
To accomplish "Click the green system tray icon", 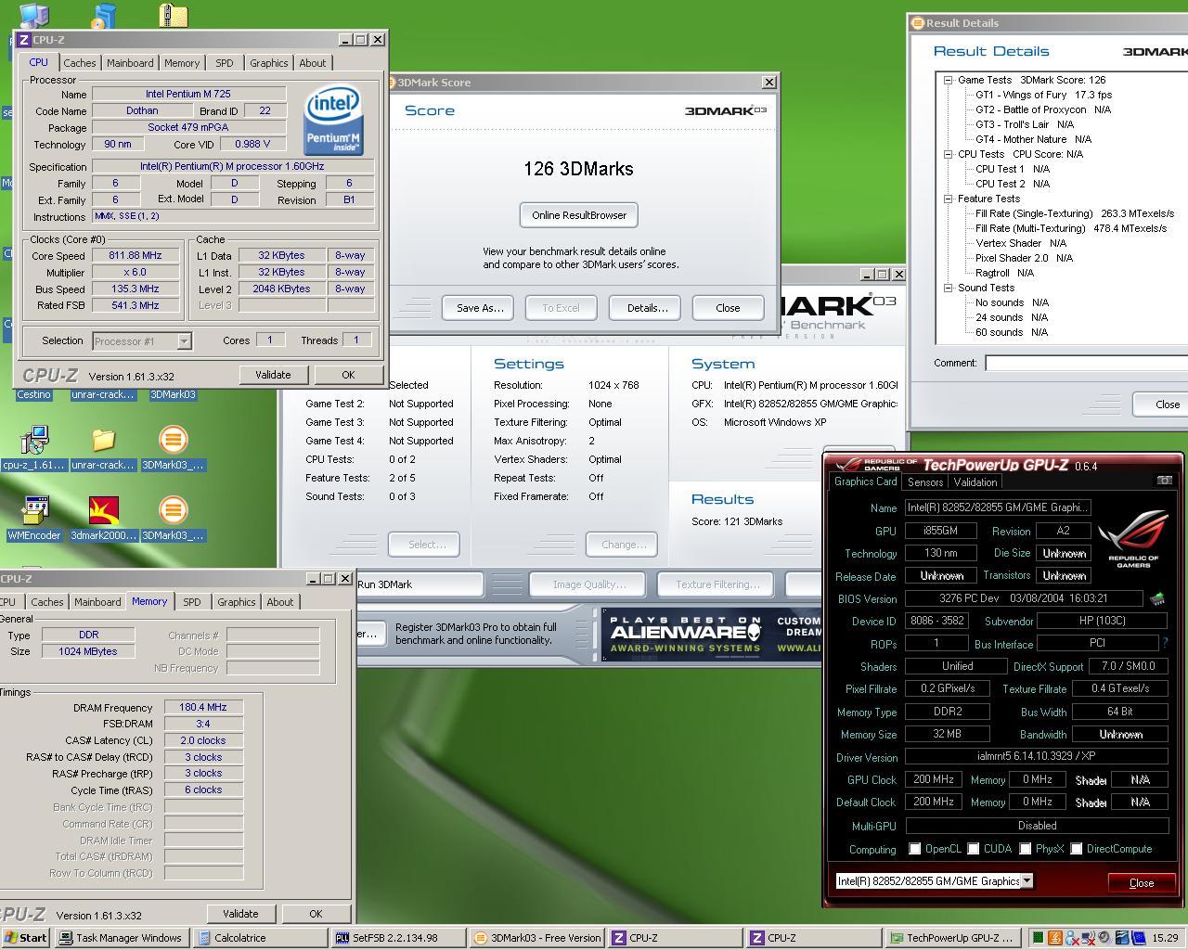I will (x=1038, y=938).
